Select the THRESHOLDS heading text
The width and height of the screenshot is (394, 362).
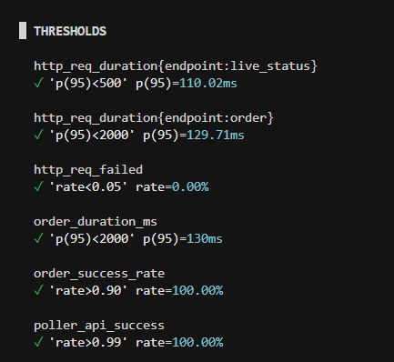[x=70, y=31]
